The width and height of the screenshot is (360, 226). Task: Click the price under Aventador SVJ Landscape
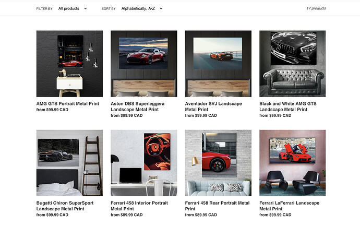[201, 115]
